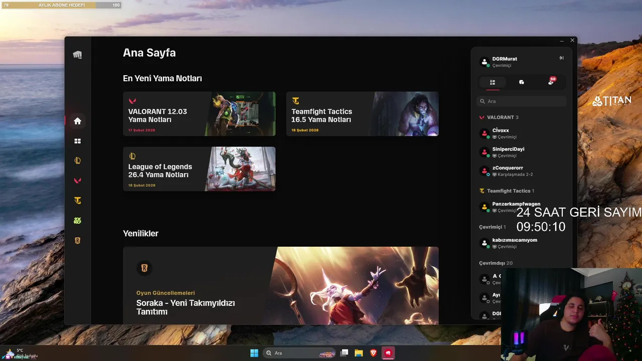642x361 pixels.
Task: Click the Ana Sayfa heading
Action: (149, 53)
